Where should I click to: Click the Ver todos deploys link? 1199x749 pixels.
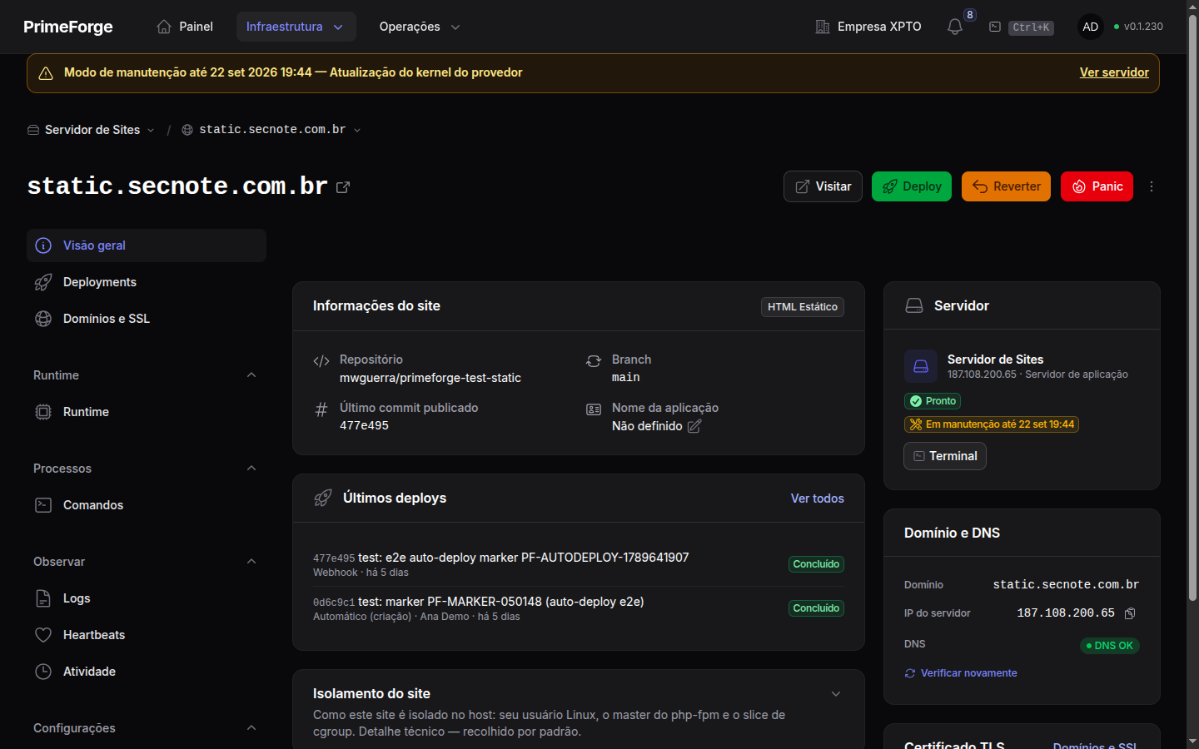[817, 499]
